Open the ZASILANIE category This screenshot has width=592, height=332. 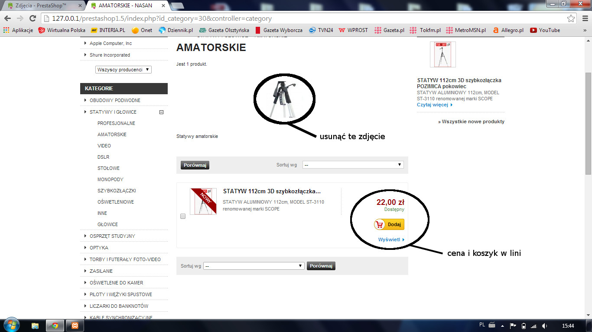coord(101,271)
